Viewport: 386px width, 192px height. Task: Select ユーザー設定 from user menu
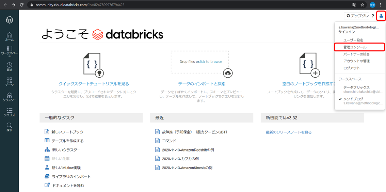[x=353, y=40]
